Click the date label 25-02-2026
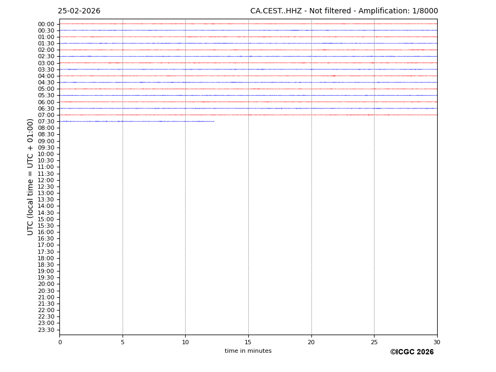The width and height of the screenshot is (496, 372). (79, 11)
